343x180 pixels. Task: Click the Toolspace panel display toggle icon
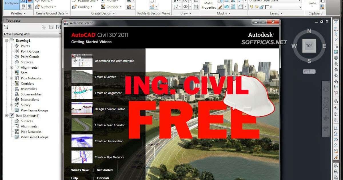[x=51, y=27]
